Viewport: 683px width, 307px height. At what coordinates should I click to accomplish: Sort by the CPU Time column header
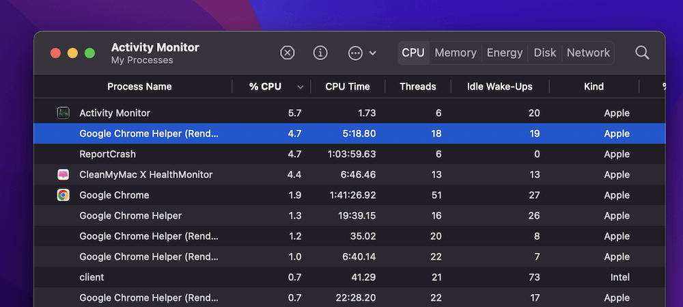coord(347,87)
